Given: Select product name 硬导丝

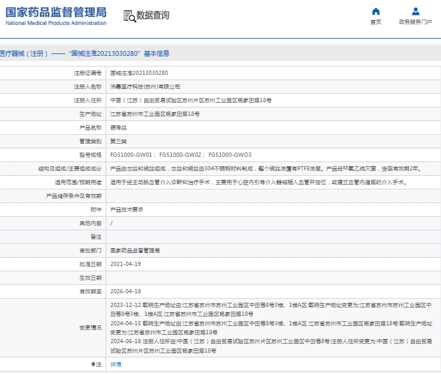Looking at the screenshot, I should (x=118, y=128).
